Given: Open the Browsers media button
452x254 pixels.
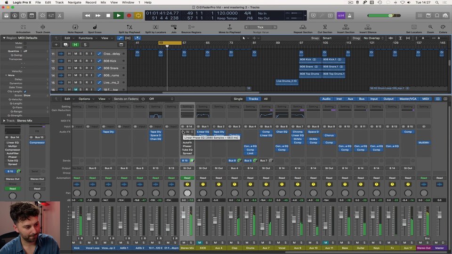Looking at the screenshot, I should [x=446, y=16].
